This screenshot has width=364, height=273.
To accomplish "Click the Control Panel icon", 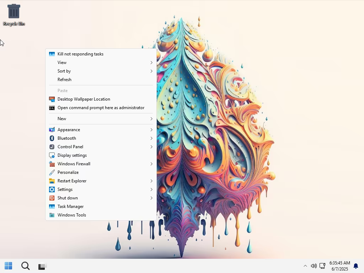I will click(x=52, y=147).
